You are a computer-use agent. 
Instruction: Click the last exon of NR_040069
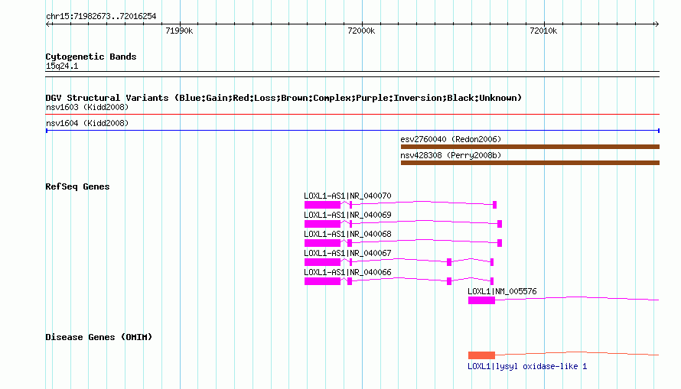click(x=500, y=224)
